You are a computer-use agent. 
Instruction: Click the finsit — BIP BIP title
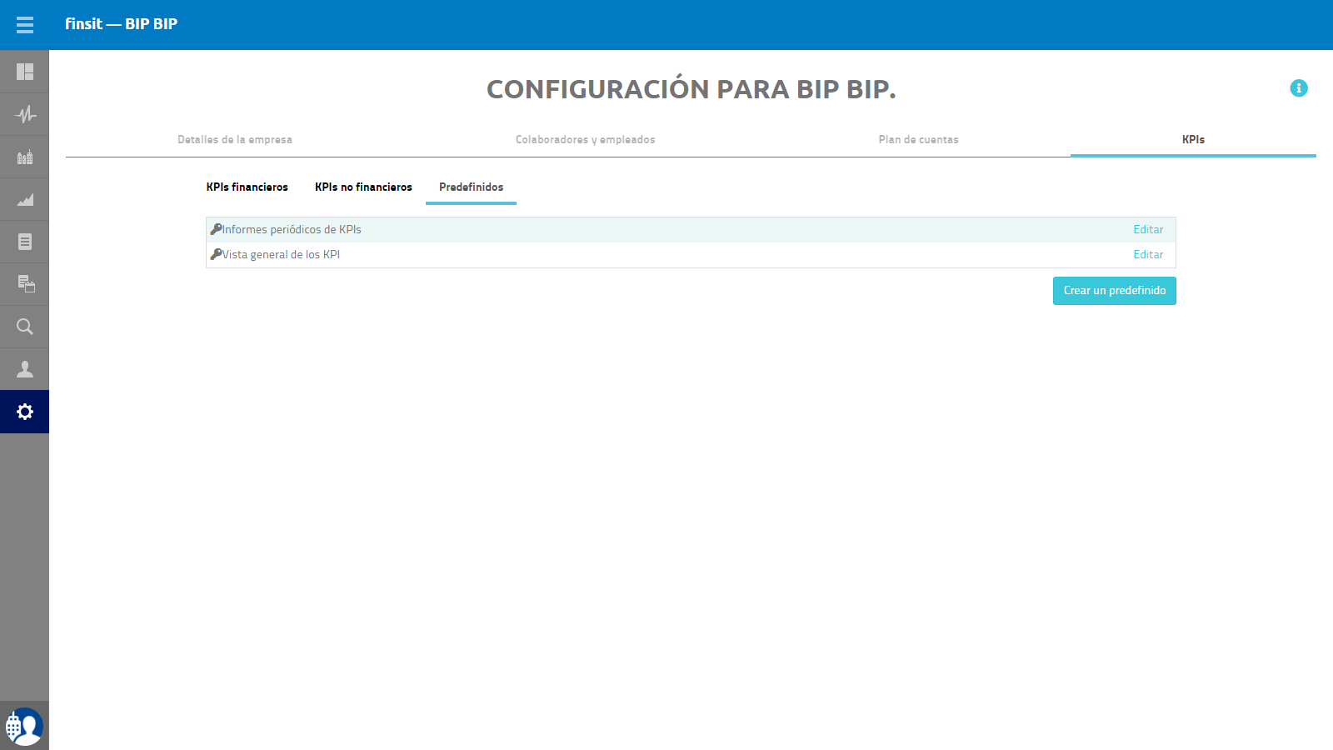(122, 24)
